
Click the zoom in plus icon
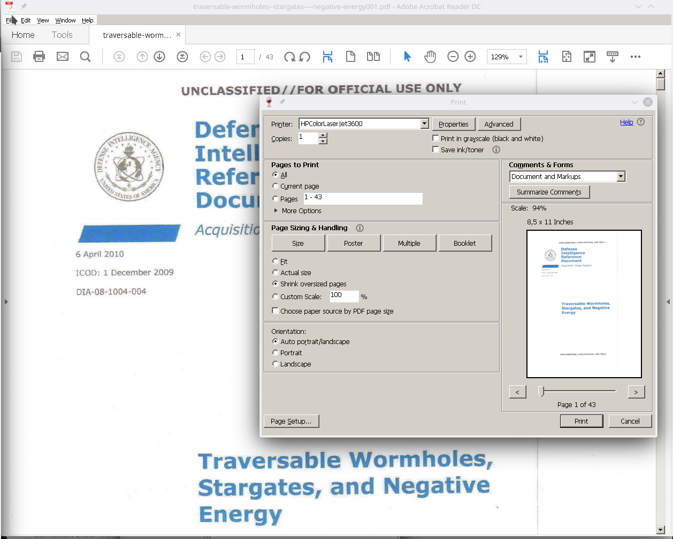pos(470,57)
